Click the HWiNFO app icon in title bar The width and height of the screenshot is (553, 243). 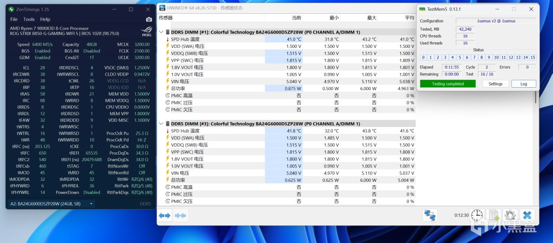pyautogui.click(x=162, y=8)
